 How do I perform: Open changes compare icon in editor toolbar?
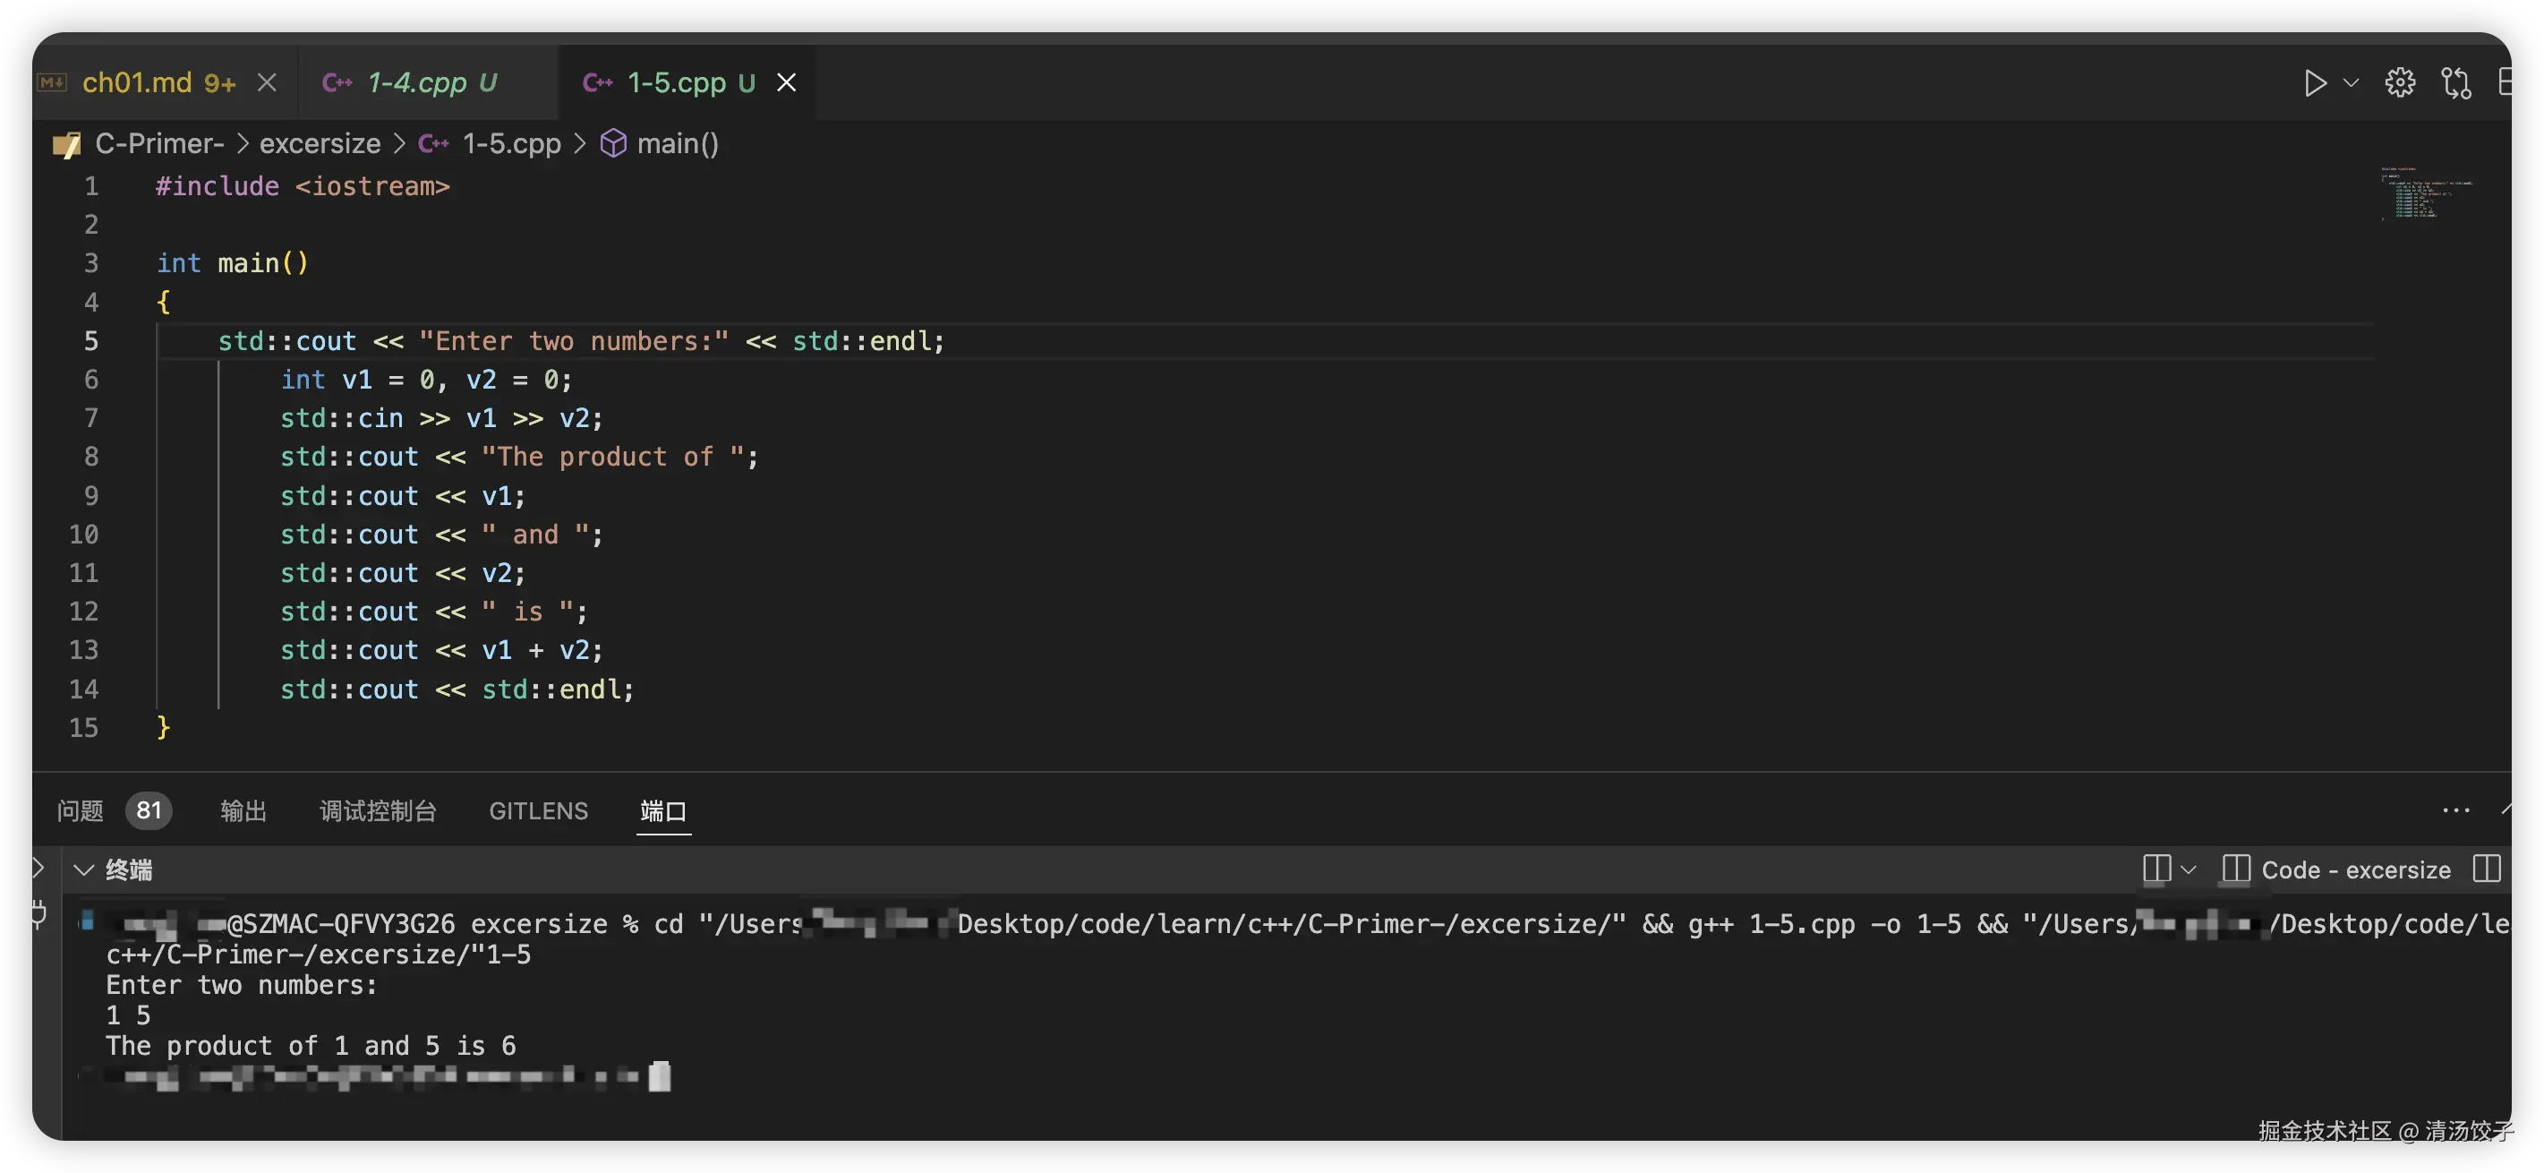pyautogui.click(x=2456, y=83)
